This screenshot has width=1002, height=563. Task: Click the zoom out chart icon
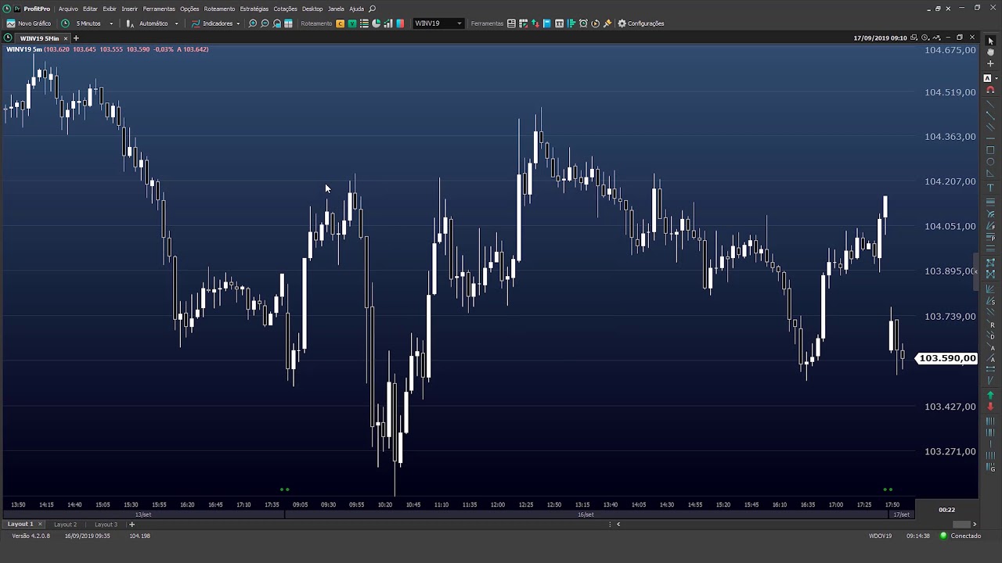[265, 23]
